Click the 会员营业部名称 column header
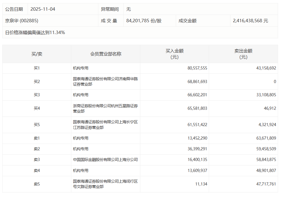 (106, 54)
